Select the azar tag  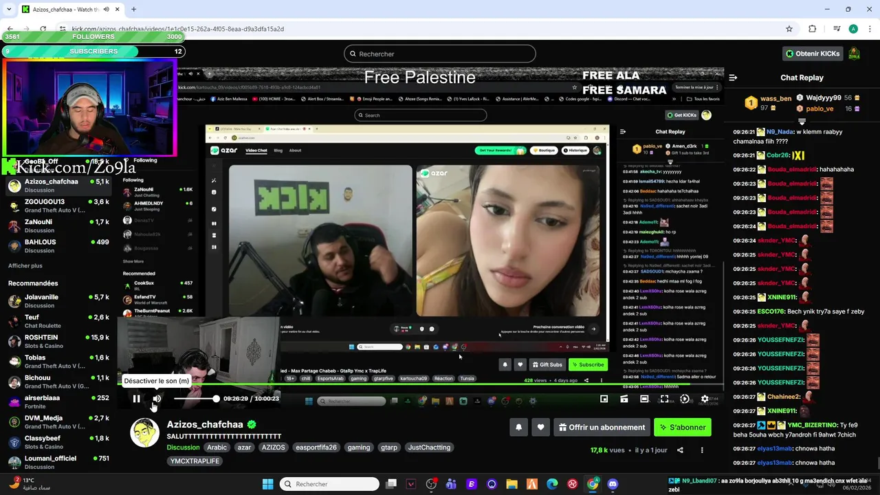point(244,448)
